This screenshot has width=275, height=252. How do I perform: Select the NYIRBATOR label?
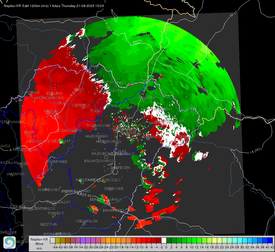(152, 137)
